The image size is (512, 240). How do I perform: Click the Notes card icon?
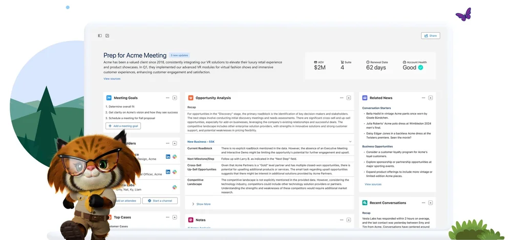(190, 220)
